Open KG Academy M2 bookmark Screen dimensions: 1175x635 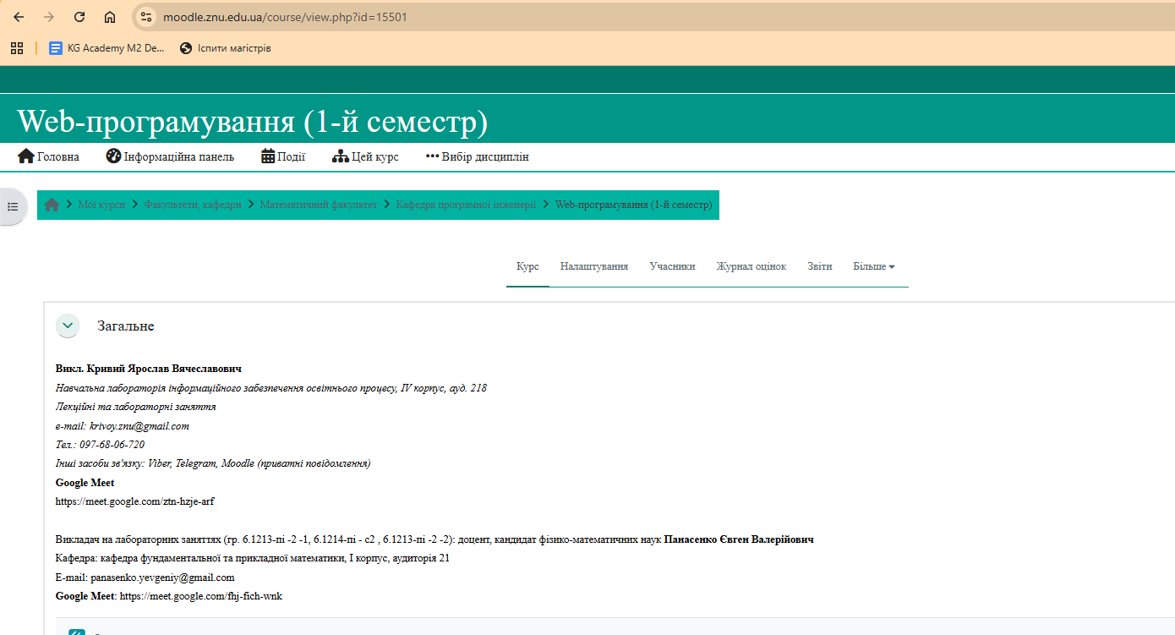tap(107, 48)
